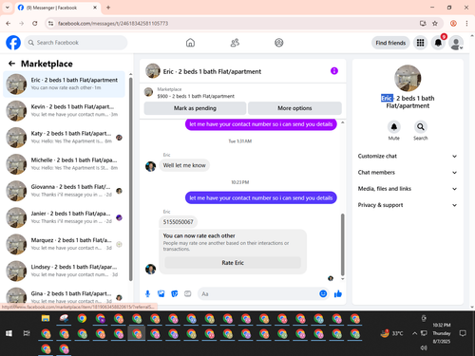
Task: View site information icon in address bar
Action: pyautogui.click(x=50, y=24)
